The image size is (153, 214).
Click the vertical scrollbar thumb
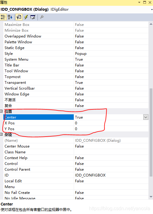[x=151, y=132]
